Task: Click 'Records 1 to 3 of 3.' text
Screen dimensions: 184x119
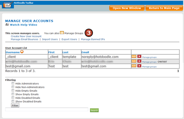Action: pos(20,71)
